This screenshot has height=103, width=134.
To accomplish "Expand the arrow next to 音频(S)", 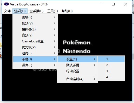I will (55, 35).
